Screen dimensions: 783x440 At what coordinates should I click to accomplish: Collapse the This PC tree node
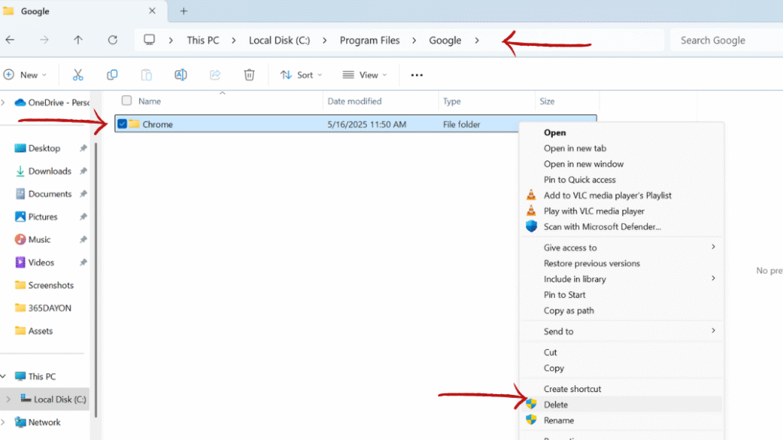[4, 376]
